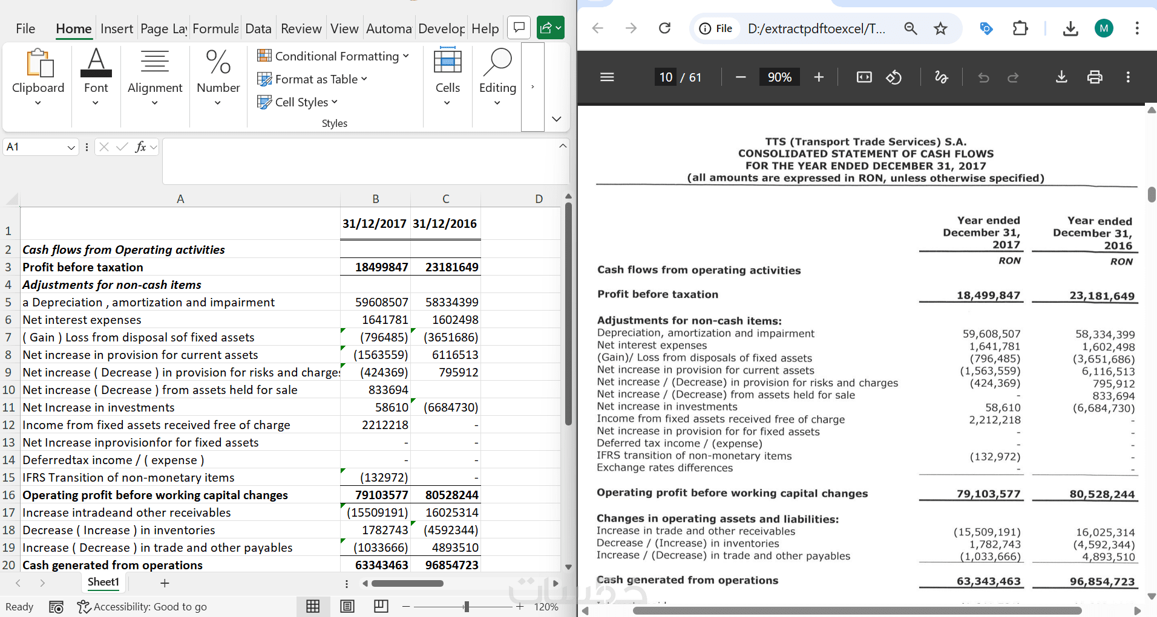Open PDF viewer more actions menu
The height and width of the screenshot is (617, 1157).
tap(1128, 77)
